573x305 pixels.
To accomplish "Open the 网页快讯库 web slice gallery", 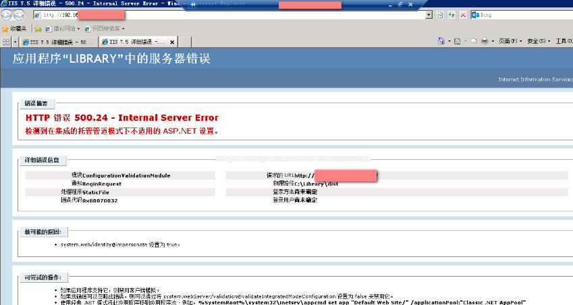I will [103, 28].
